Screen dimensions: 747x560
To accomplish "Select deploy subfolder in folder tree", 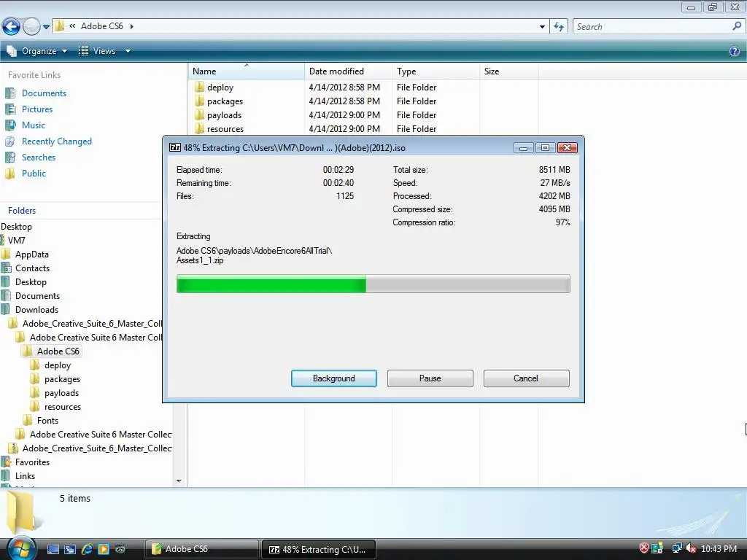I will [x=58, y=365].
